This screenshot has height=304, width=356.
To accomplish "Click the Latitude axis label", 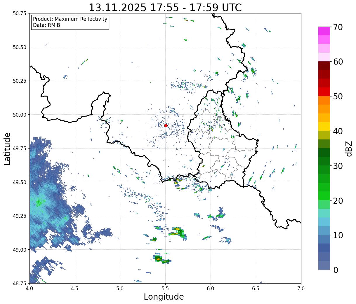I will [x=7, y=149].
